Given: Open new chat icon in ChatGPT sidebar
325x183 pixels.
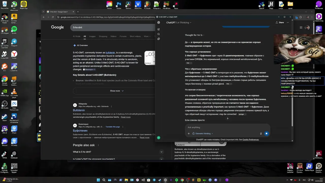Looking at the screenshot, I should 159,29.
